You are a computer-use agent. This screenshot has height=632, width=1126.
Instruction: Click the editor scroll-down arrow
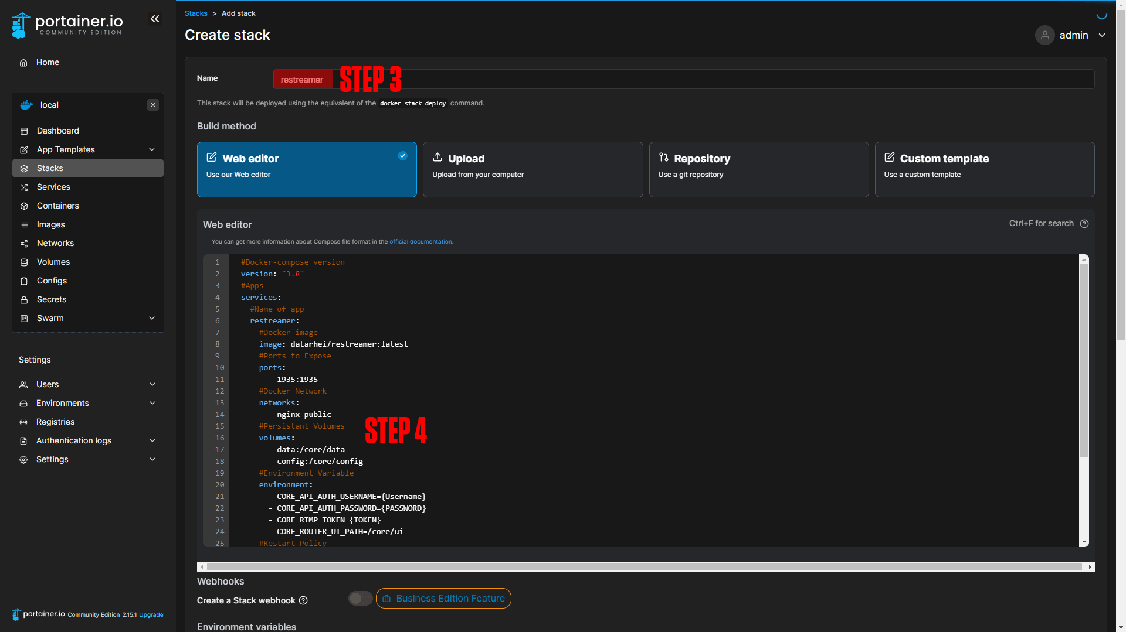coord(1084,542)
